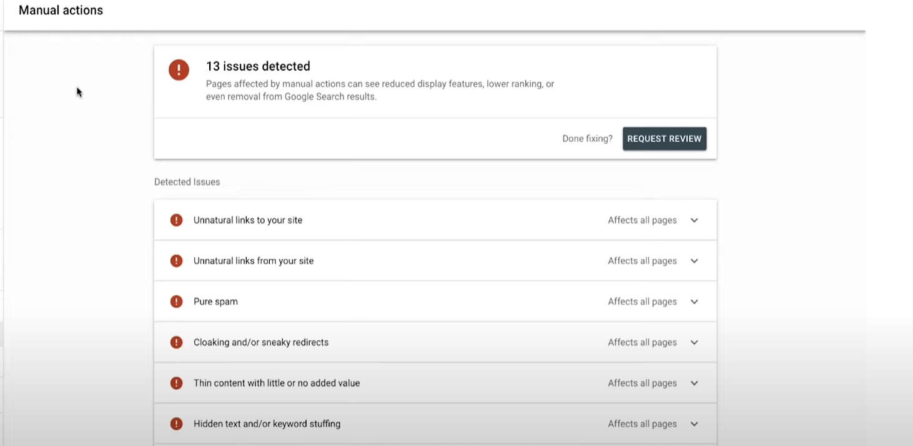
Task: Select Thin content with little or no added value
Action: pos(277,383)
